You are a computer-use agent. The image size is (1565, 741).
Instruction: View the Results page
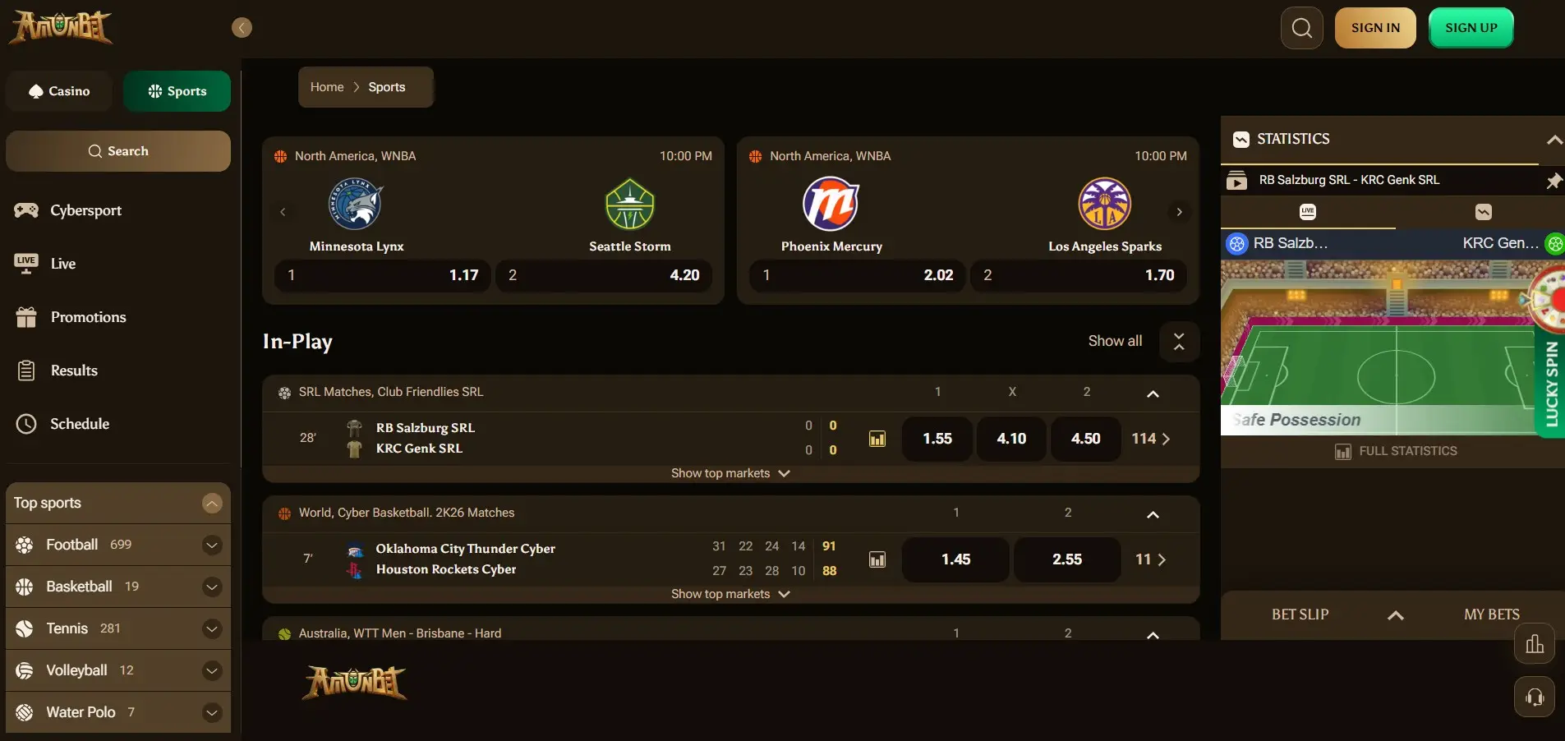pos(74,370)
